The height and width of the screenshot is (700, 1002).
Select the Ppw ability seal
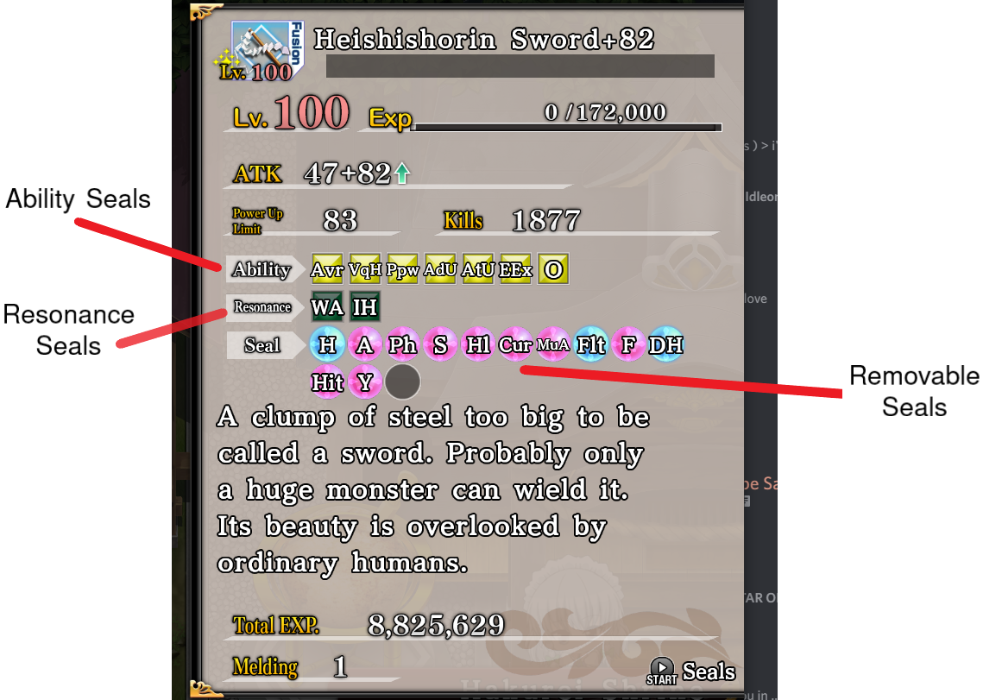402,269
